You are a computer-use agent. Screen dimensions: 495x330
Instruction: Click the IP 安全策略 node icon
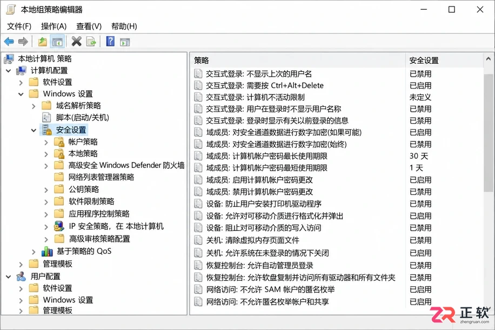tap(59, 226)
